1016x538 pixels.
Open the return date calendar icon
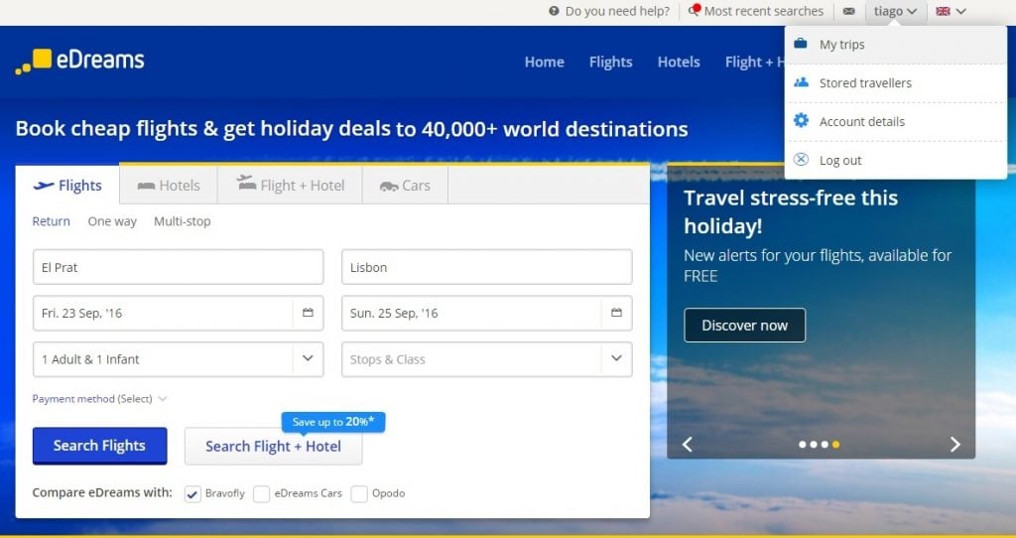616,313
